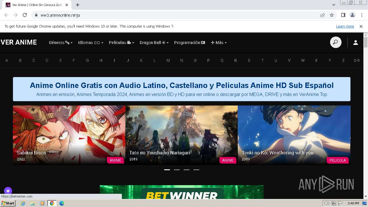The image size is (368, 207).
Task: Select the Ver Anime browser tab
Action: click(x=37, y=5)
